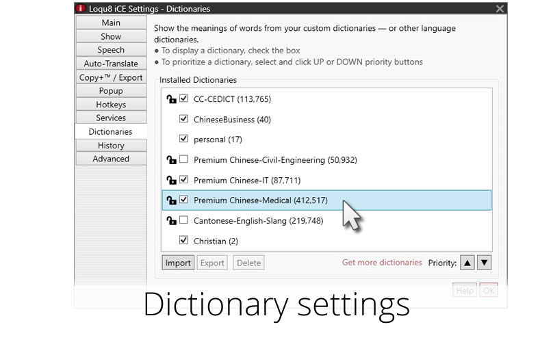The height and width of the screenshot is (342, 553).
Task: Open the Main settings tab
Action: 111,23
